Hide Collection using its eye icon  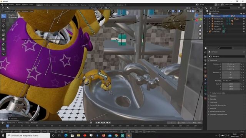pyautogui.click(x=244, y=14)
